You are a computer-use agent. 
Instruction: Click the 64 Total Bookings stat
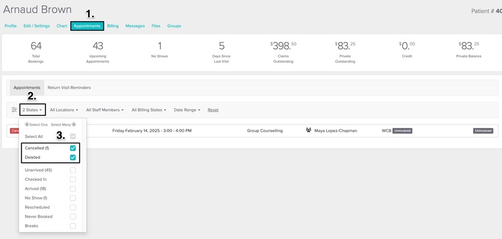tap(36, 52)
